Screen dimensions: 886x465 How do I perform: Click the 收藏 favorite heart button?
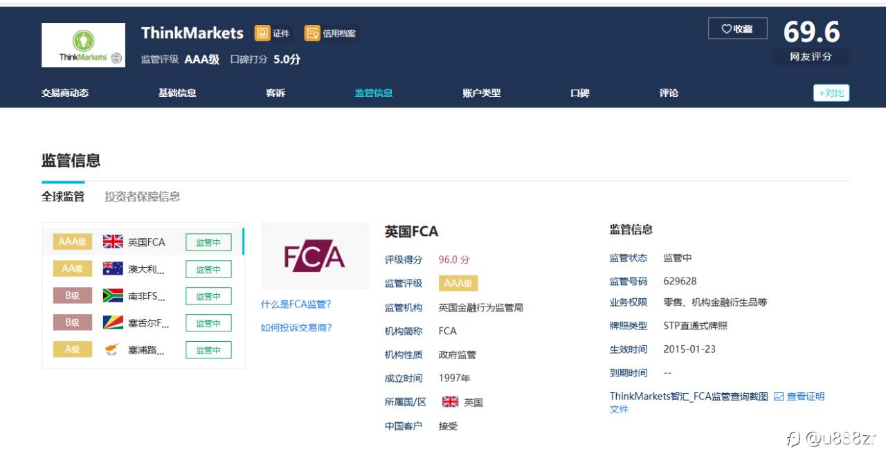(737, 28)
